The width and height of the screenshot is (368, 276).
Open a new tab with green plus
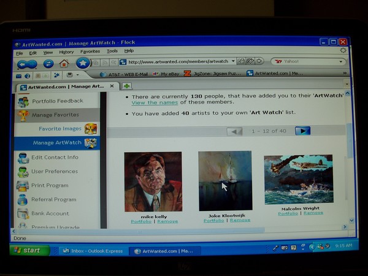click(x=126, y=86)
